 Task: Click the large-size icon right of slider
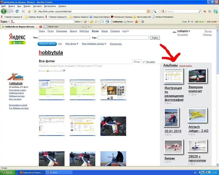[64, 70]
